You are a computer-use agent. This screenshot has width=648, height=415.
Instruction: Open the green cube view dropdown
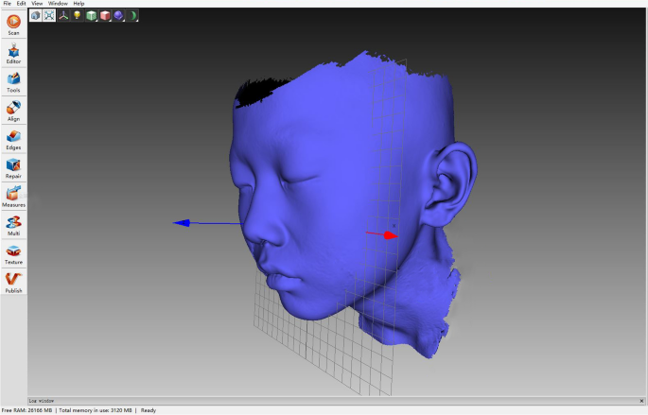(x=91, y=16)
